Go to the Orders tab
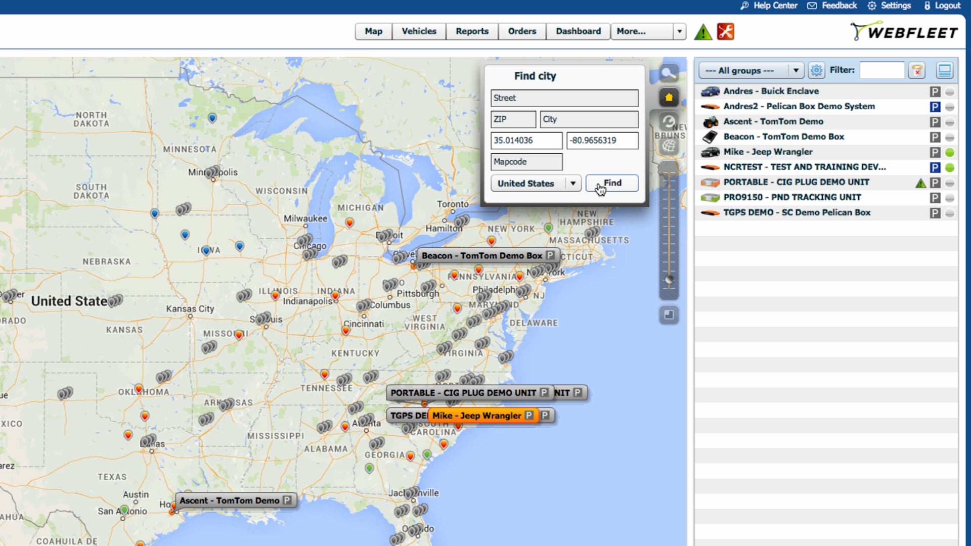 [x=522, y=31]
